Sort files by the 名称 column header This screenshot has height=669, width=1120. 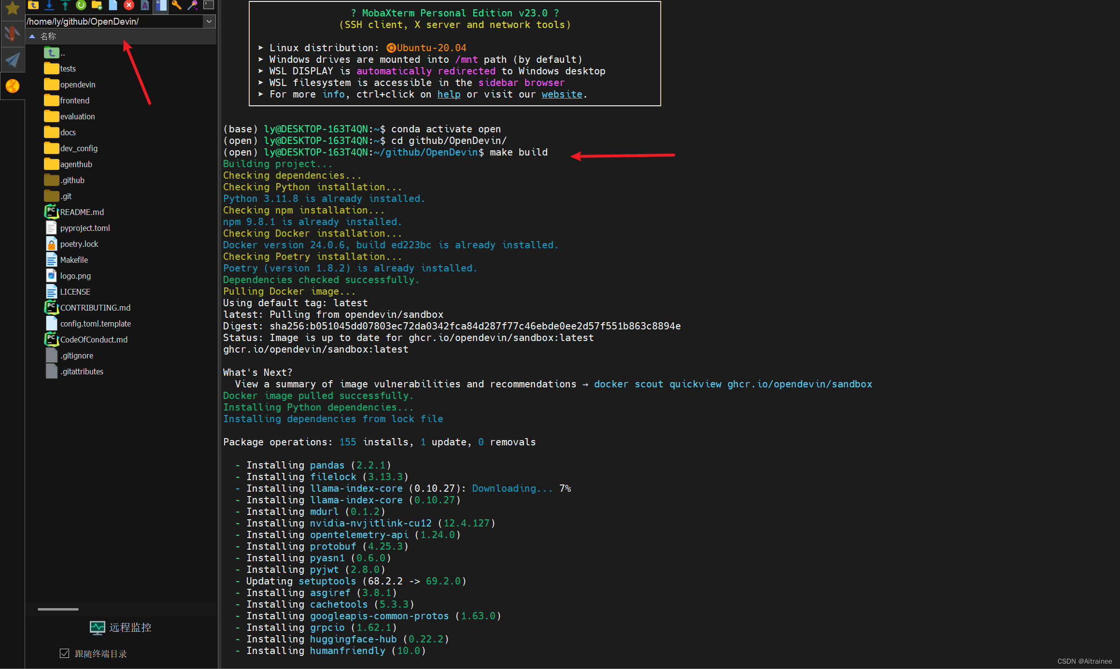48,36
